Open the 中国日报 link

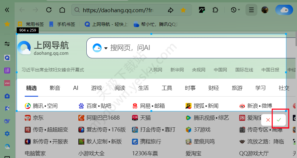(270, 70)
